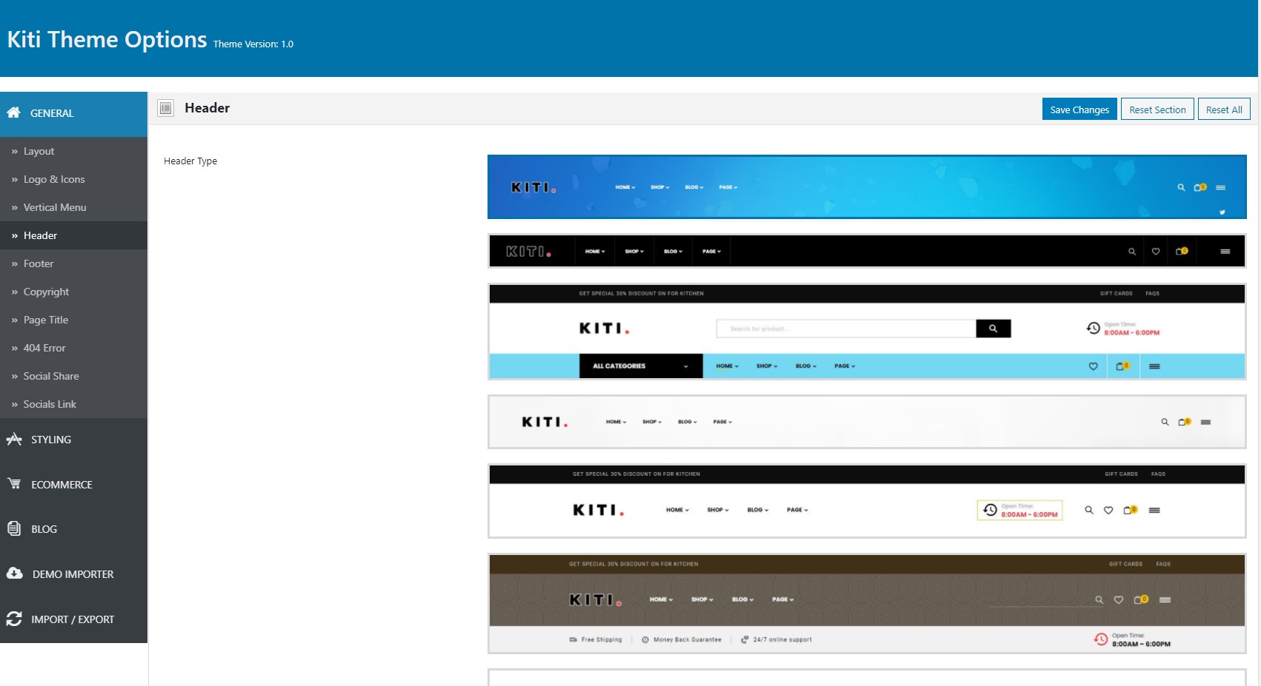
Task: Select the All Categories search header layout
Action: click(867, 332)
